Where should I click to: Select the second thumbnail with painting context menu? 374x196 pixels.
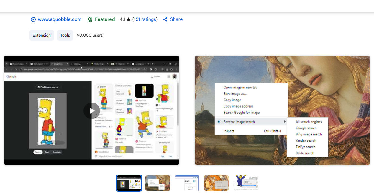pos(158,183)
